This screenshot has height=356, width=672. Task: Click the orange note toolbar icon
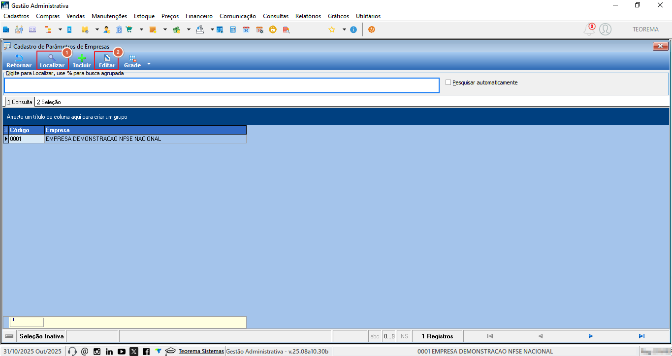point(153,29)
